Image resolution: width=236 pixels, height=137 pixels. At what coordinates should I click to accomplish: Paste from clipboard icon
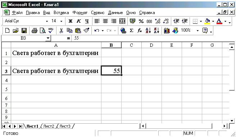78,31
